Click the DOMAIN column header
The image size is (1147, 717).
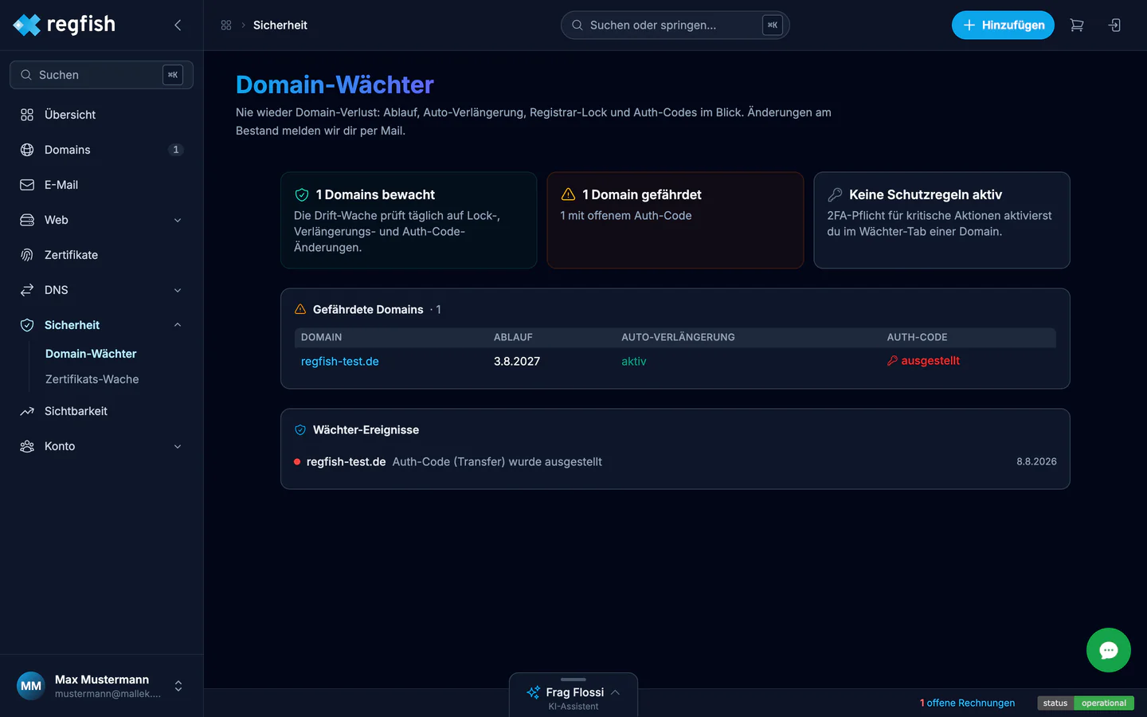tap(321, 337)
